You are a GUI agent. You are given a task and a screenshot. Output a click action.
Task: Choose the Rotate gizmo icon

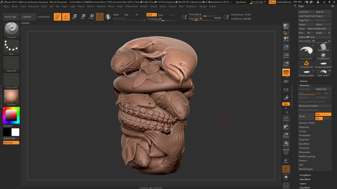click(91, 17)
